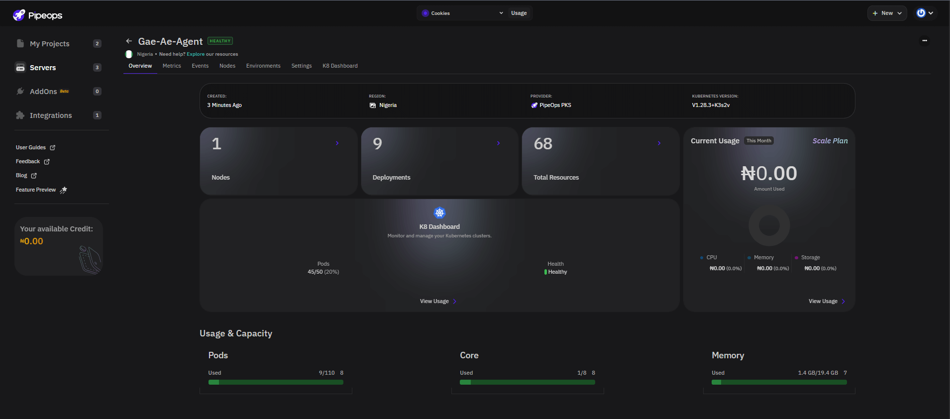Click the top bar Usage button
Screen dimensions: 950x419
click(519, 13)
